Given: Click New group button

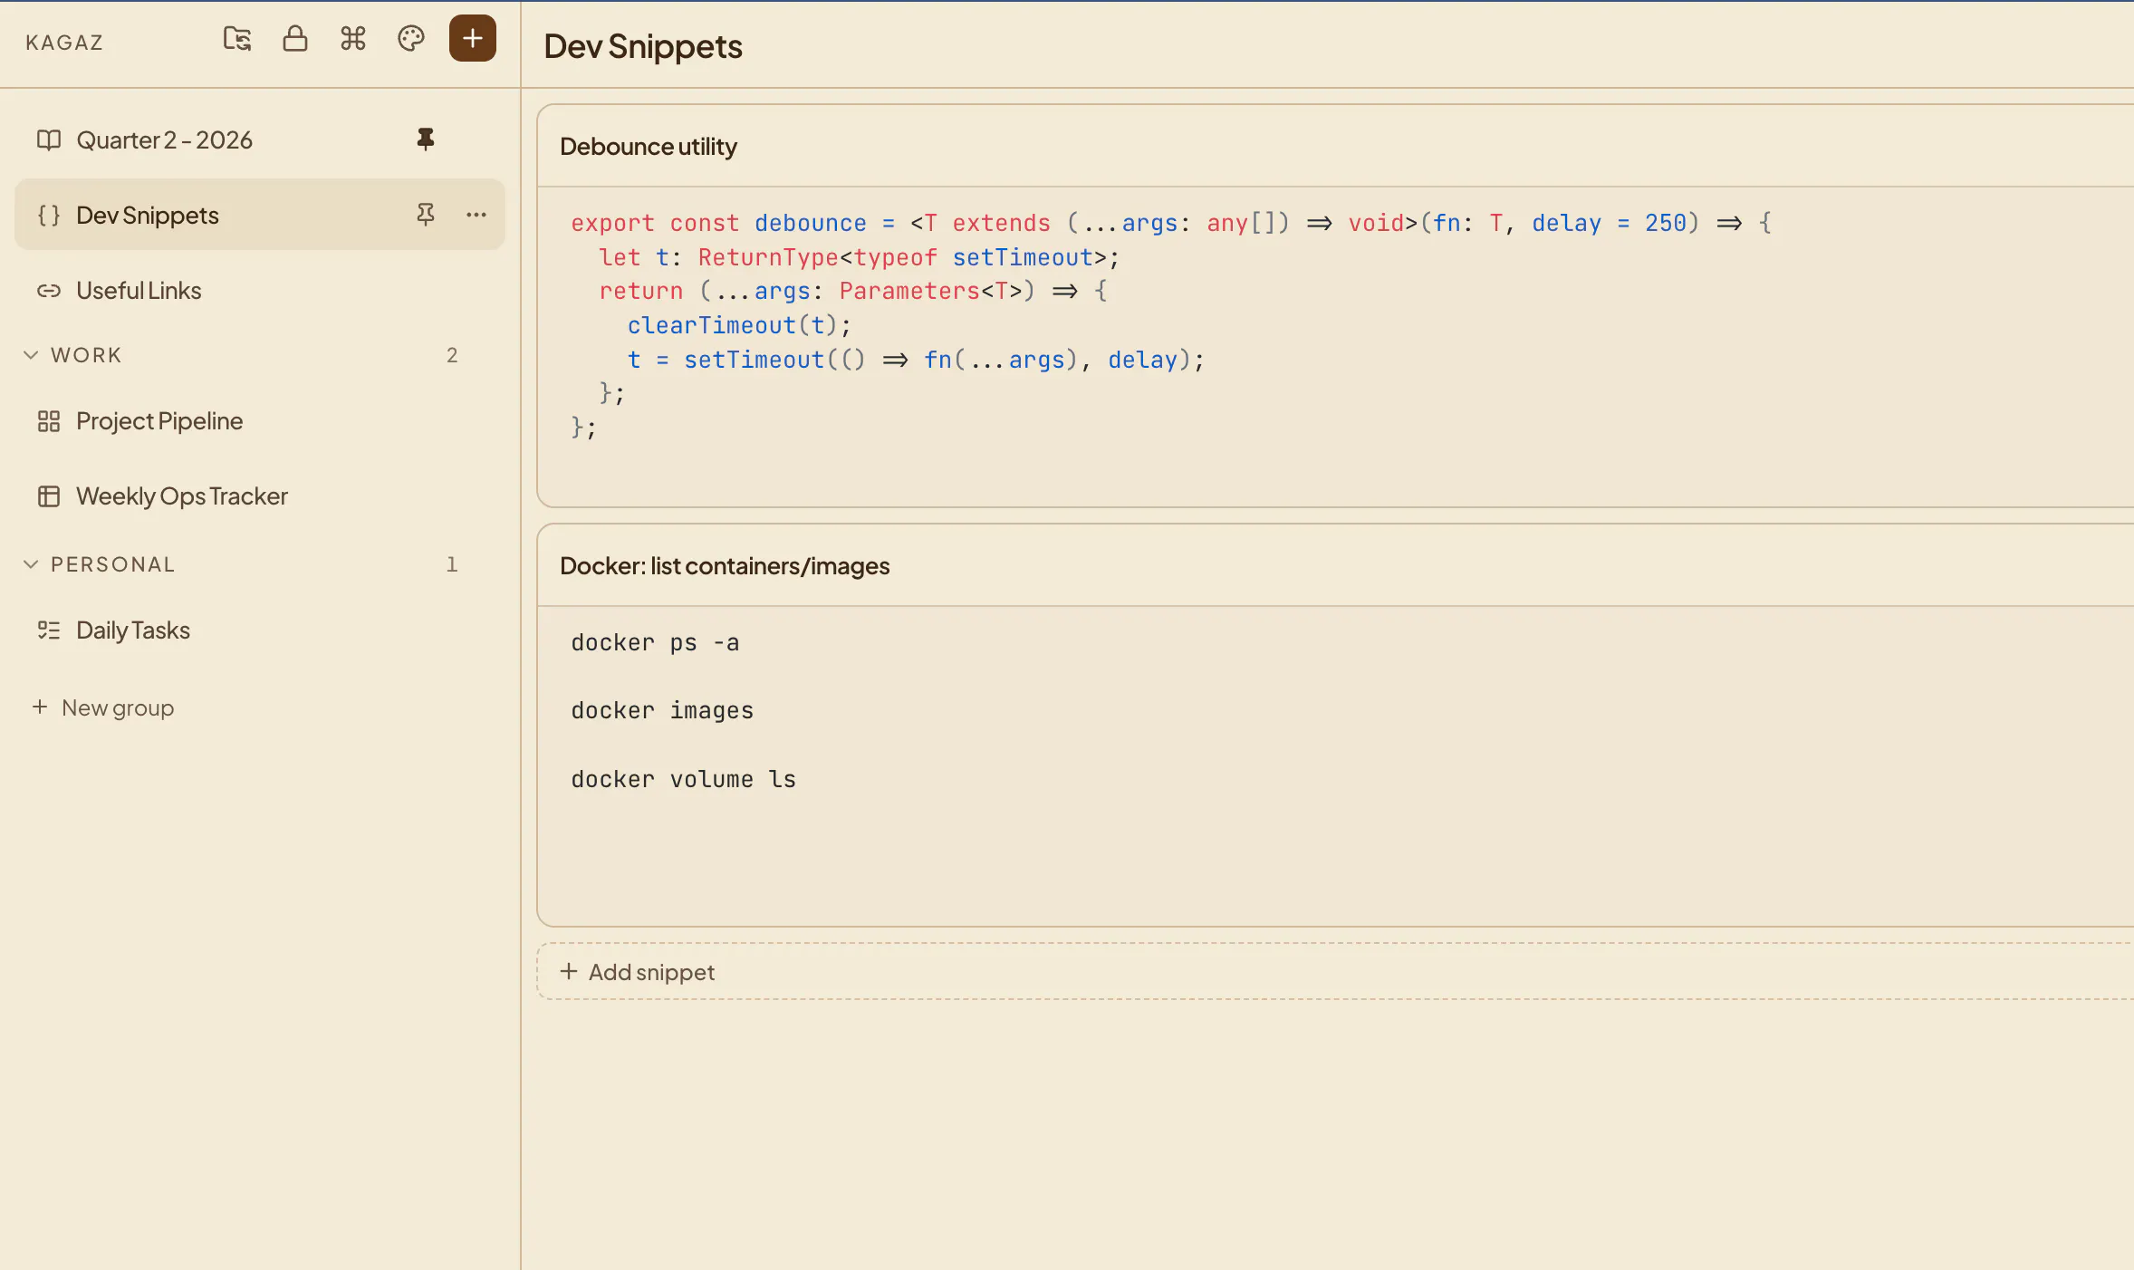Looking at the screenshot, I should click(x=103, y=707).
